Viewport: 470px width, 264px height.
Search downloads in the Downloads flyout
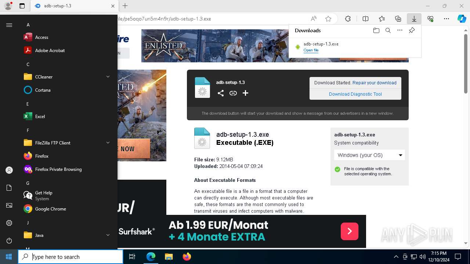point(388,30)
